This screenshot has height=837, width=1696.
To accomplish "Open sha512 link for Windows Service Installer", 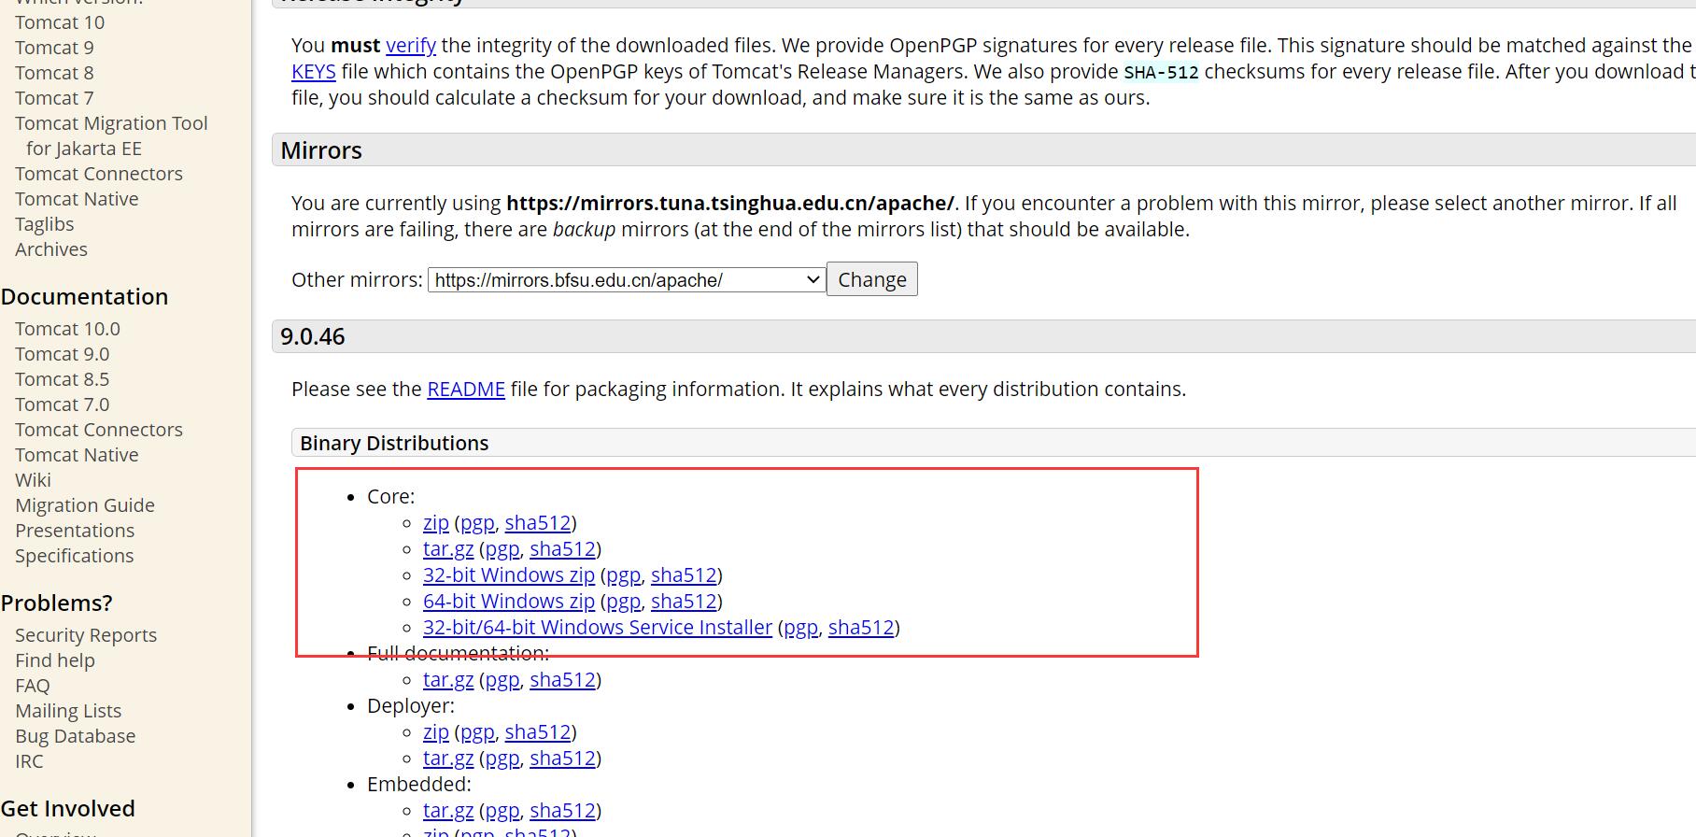I will 861,627.
